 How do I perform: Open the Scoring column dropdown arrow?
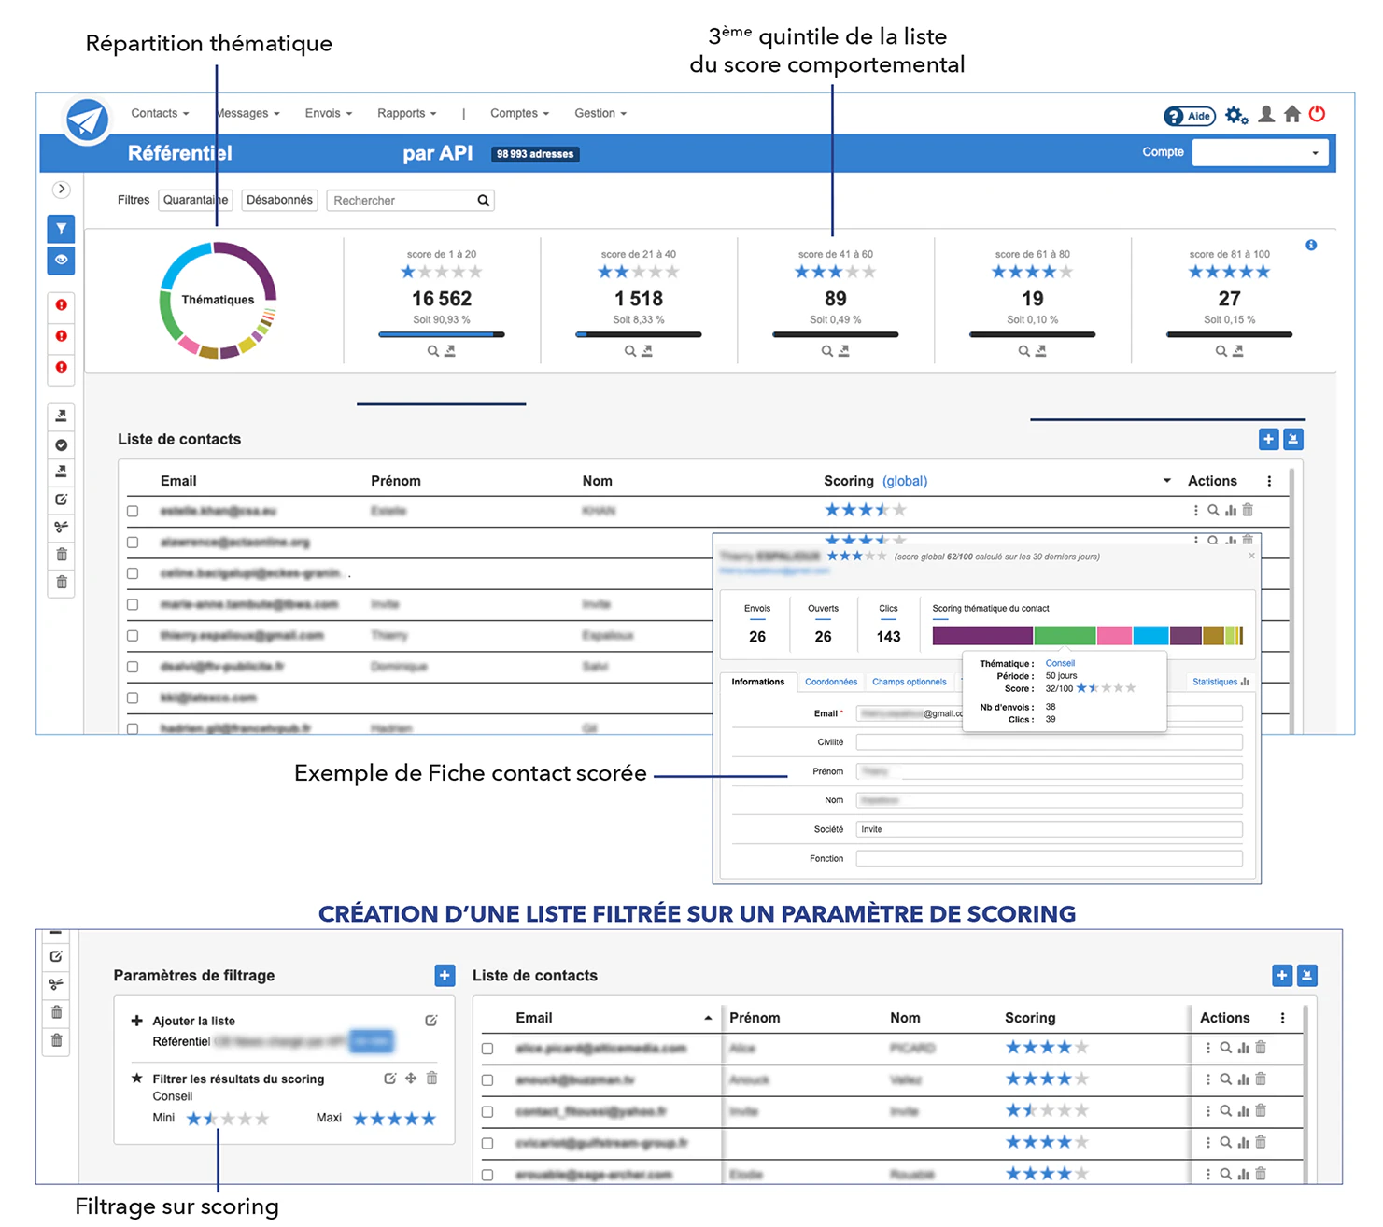[x=1166, y=481]
